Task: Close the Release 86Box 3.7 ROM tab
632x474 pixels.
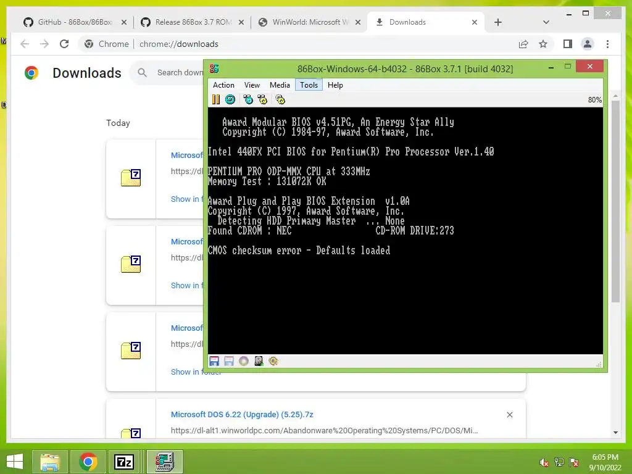Action: [241, 22]
